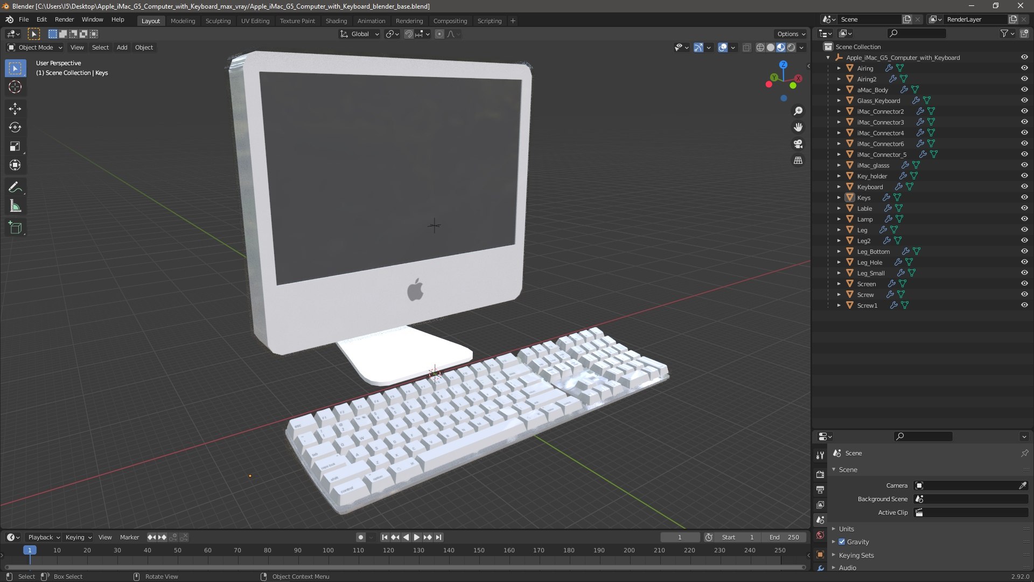Expand the Keys object in outliner
The width and height of the screenshot is (1034, 582).
(x=839, y=198)
